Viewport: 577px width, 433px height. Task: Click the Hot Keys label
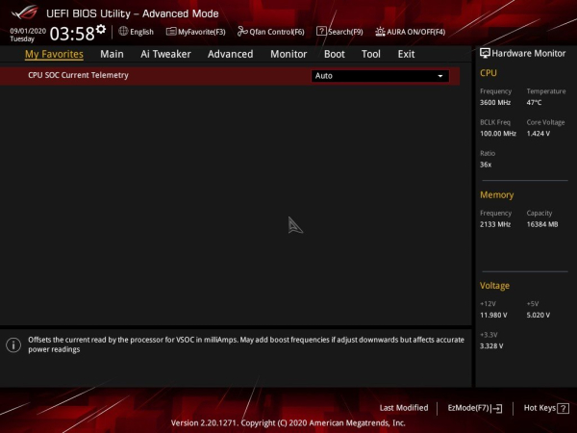539,408
